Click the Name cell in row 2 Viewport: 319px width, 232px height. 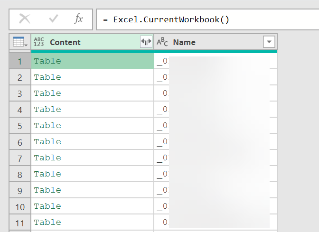pyautogui.click(x=214, y=77)
